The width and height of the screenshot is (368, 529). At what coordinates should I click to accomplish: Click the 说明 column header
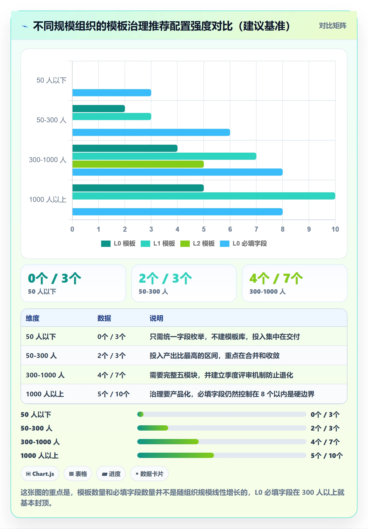tap(156, 318)
